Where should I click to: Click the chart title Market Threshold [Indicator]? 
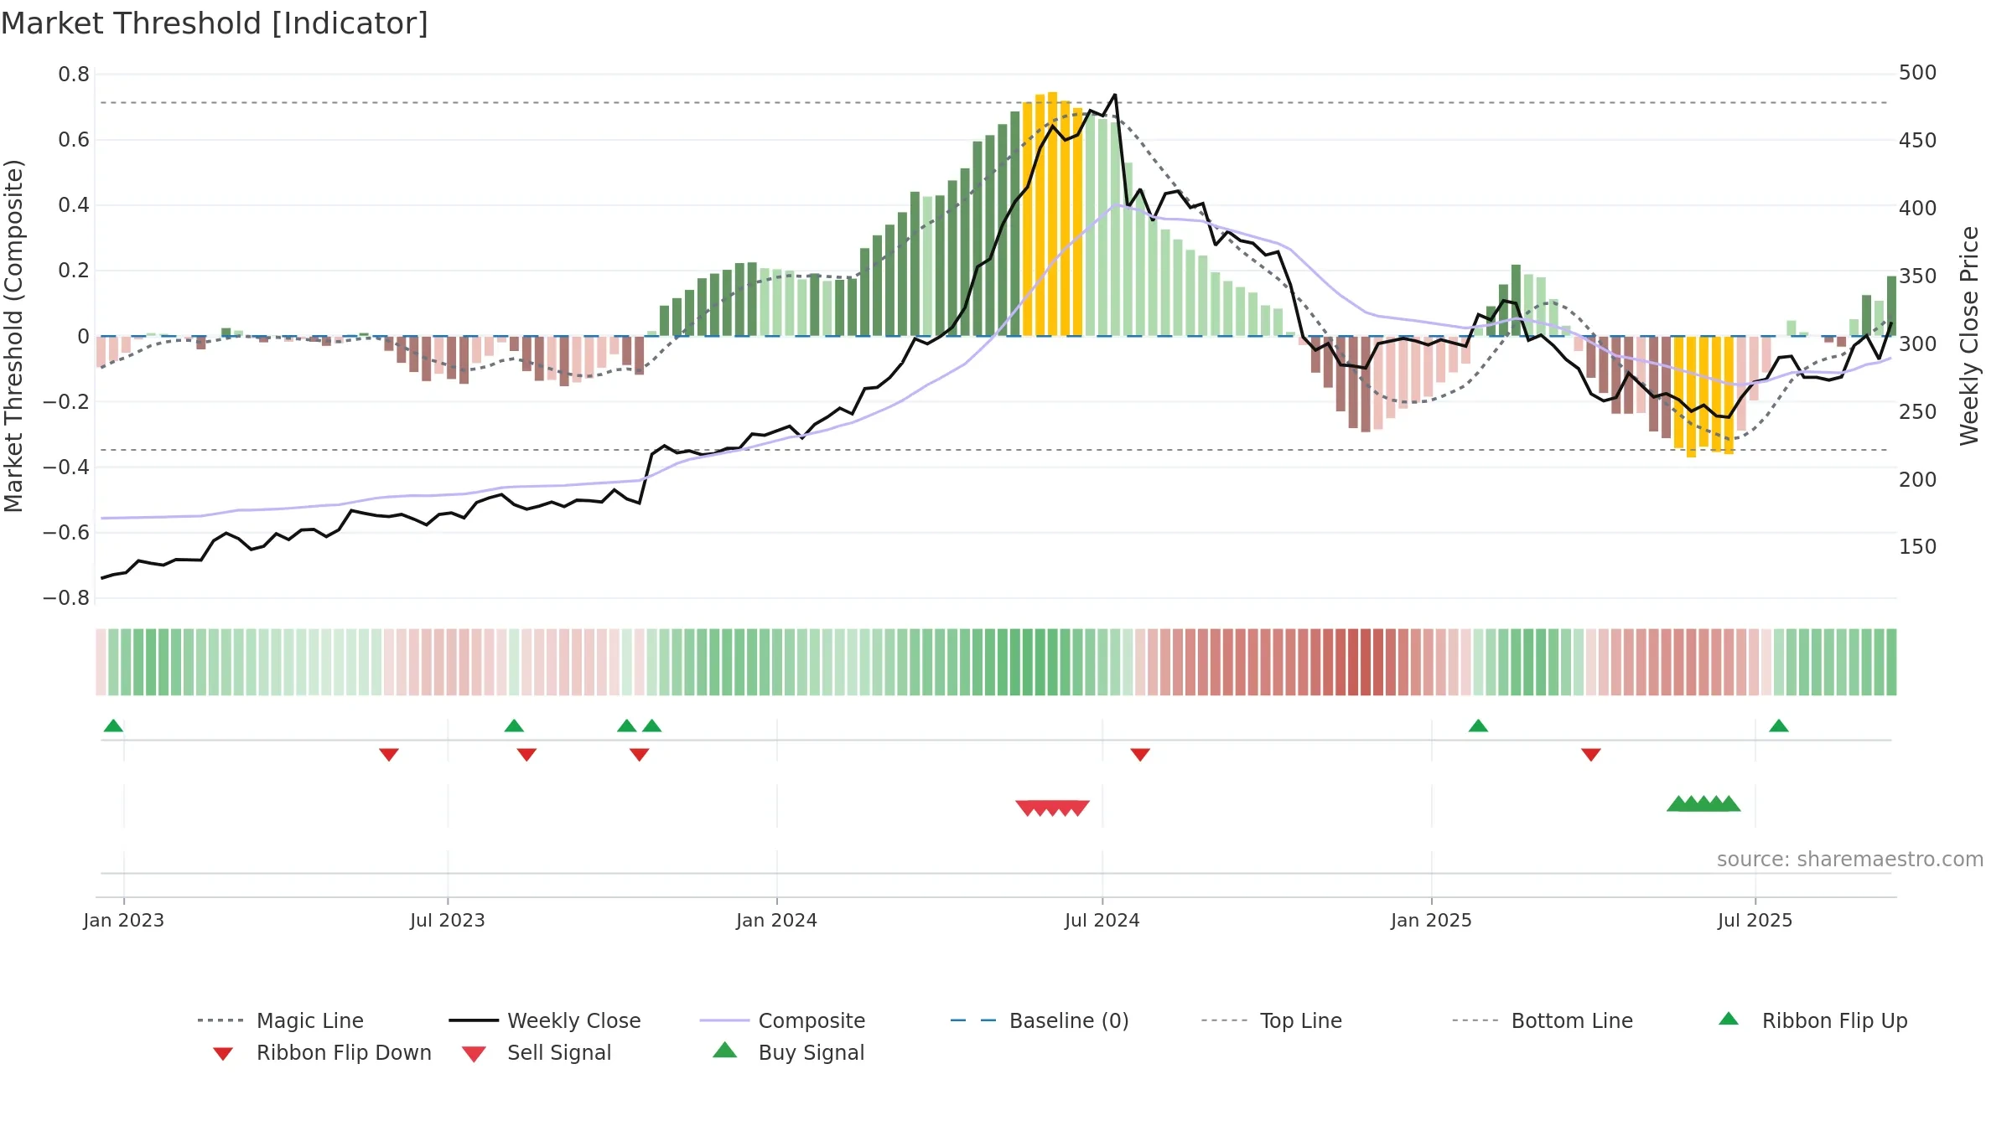click(215, 23)
